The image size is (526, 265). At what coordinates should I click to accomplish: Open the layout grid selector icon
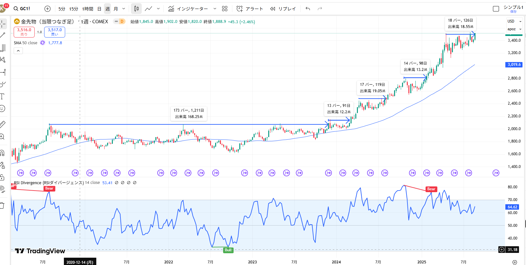coord(225,9)
